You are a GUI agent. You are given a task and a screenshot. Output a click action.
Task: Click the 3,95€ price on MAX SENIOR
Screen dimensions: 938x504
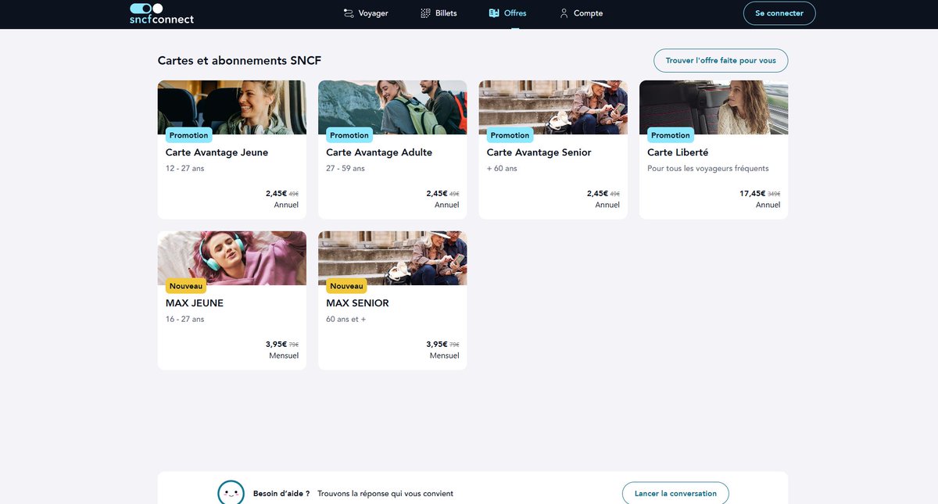click(x=437, y=344)
